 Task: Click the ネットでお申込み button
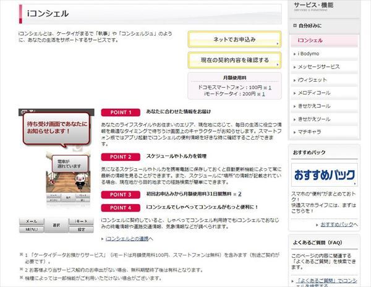click(x=234, y=39)
